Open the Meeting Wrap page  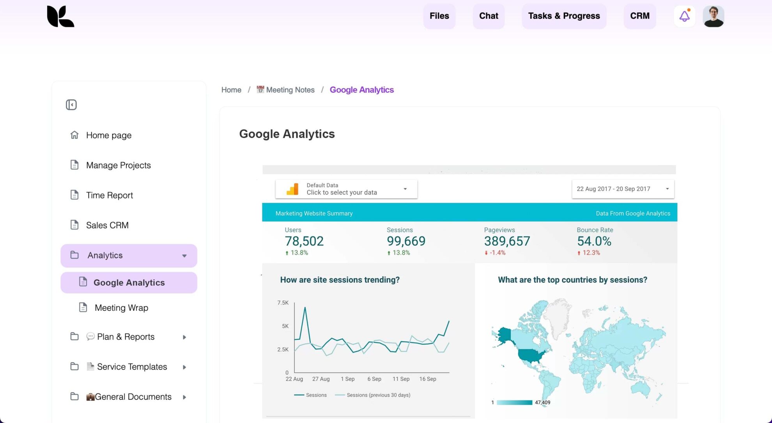click(x=121, y=308)
